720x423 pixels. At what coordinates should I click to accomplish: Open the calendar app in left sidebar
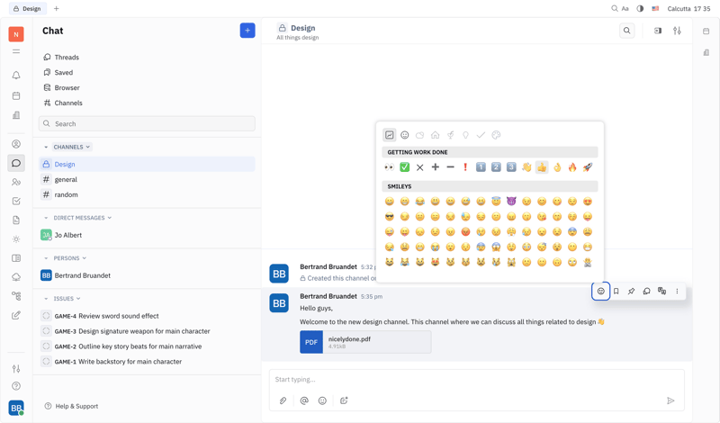click(16, 95)
